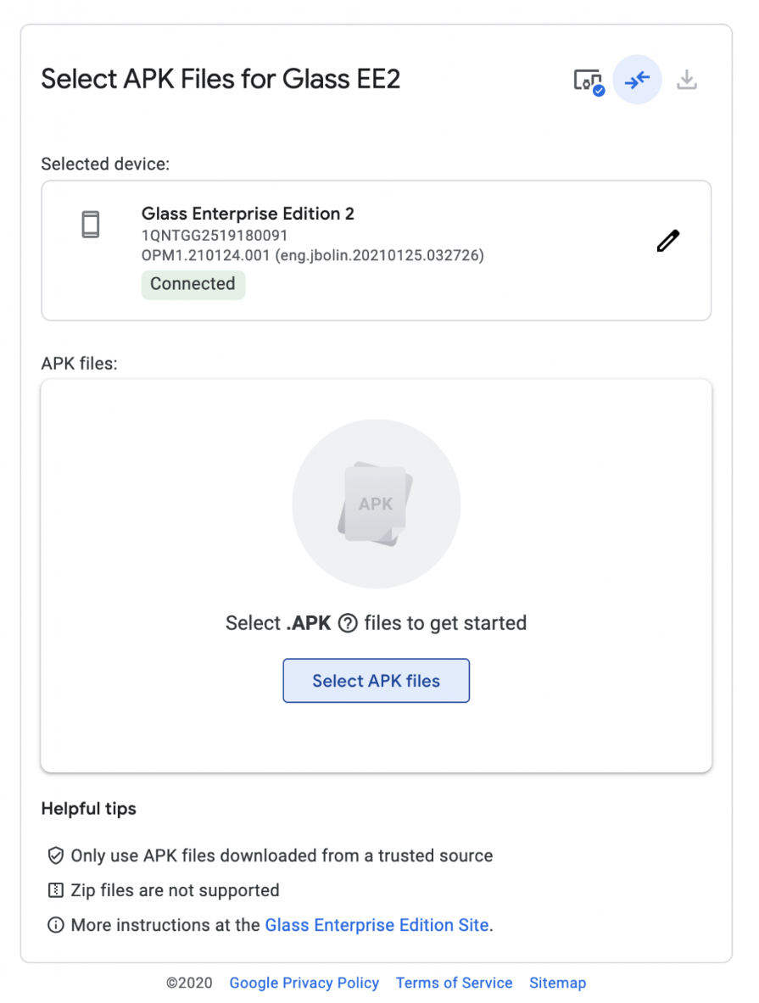Click the download icon in the header
This screenshot has width=759, height=1003.
[x=687, y=80]
